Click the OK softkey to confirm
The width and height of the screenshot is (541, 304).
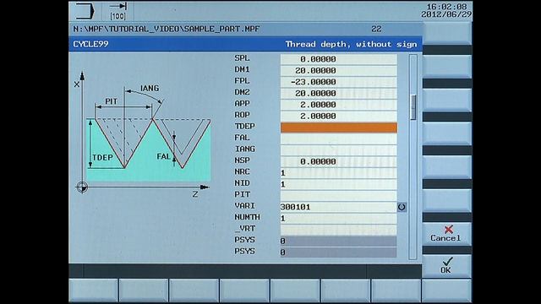point(446,266)
